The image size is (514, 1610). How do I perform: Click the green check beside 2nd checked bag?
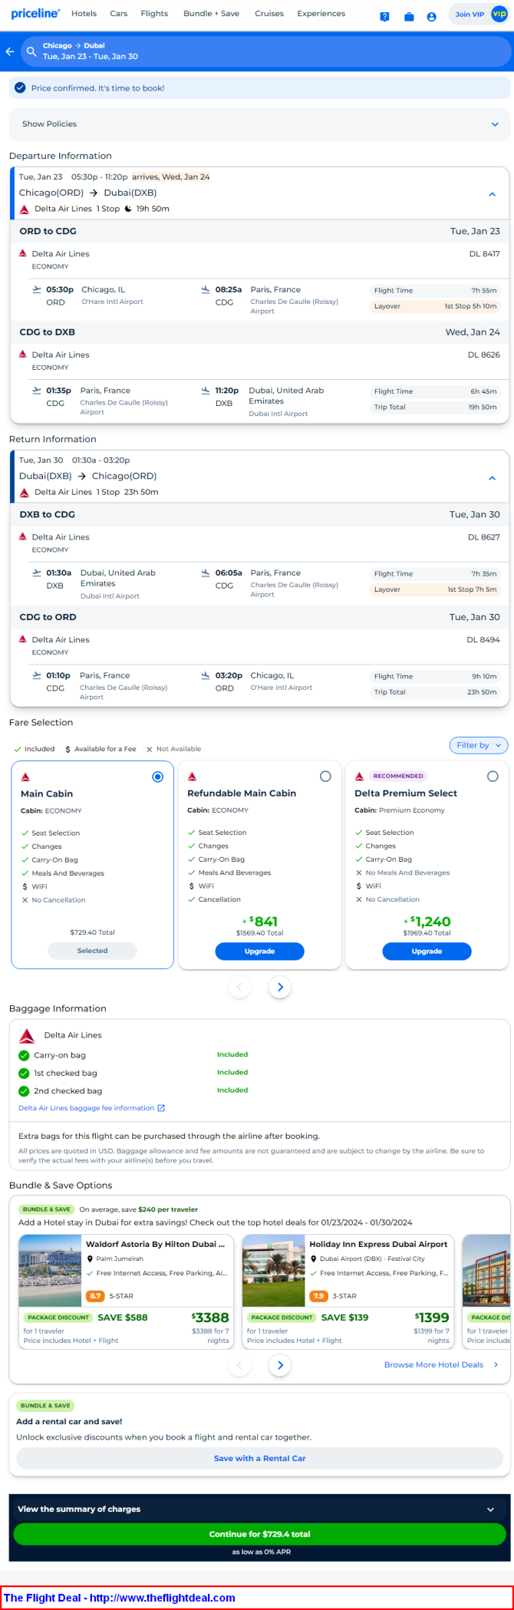pyautogui.click(x=24, y=1090)
